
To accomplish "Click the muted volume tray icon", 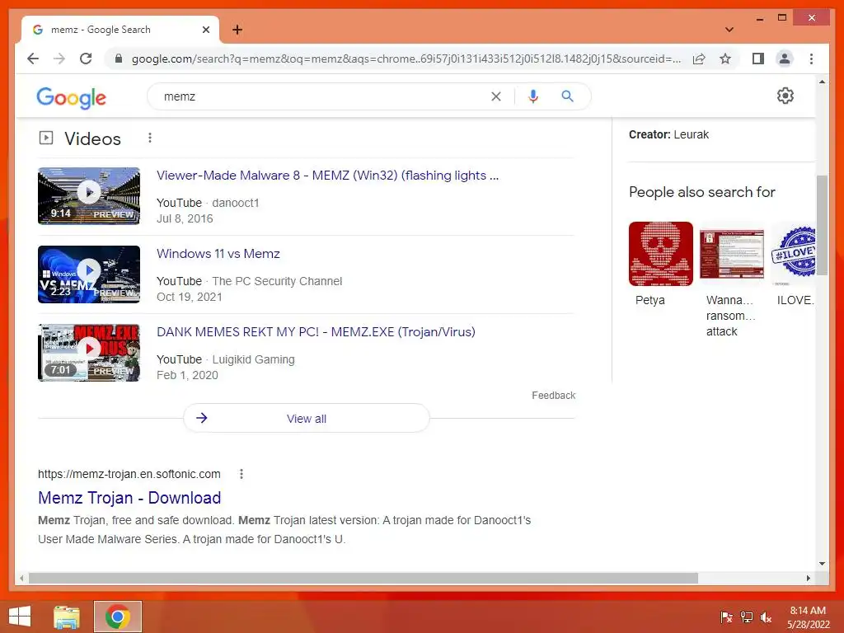I will tap(766, 617).
